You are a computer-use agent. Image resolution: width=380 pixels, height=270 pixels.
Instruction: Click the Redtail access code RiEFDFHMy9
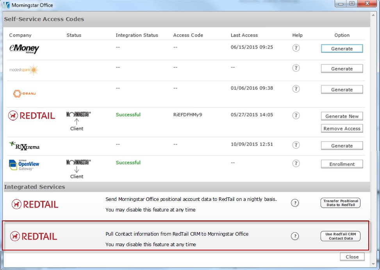point(187,115)
